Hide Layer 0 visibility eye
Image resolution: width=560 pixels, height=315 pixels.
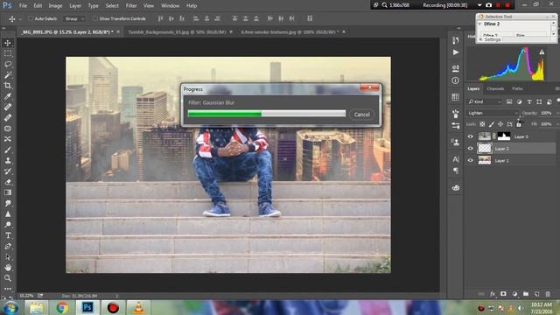tap(471, 136)
